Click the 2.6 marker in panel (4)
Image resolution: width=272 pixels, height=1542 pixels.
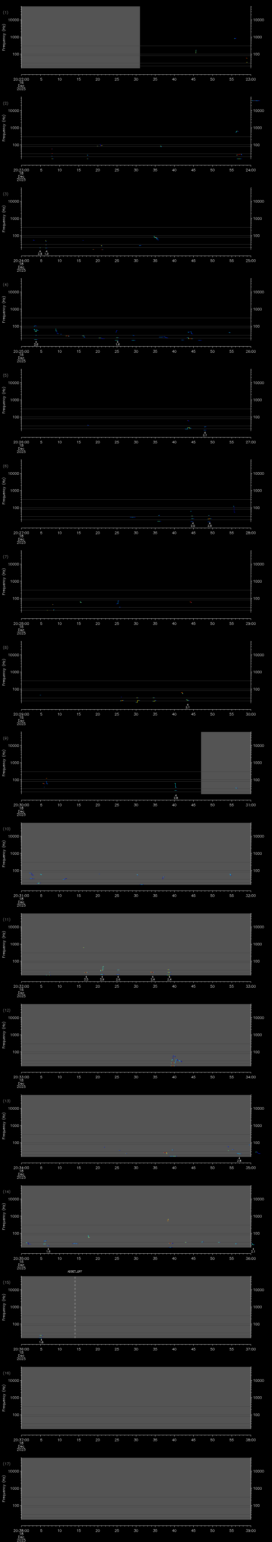click(x=36, y=344)
